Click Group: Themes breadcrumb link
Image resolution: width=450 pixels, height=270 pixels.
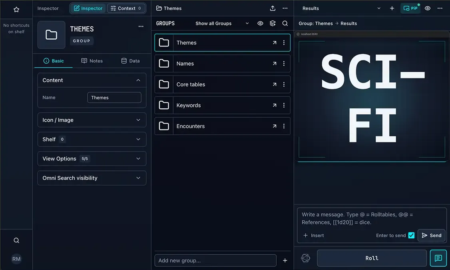(316, 23)
